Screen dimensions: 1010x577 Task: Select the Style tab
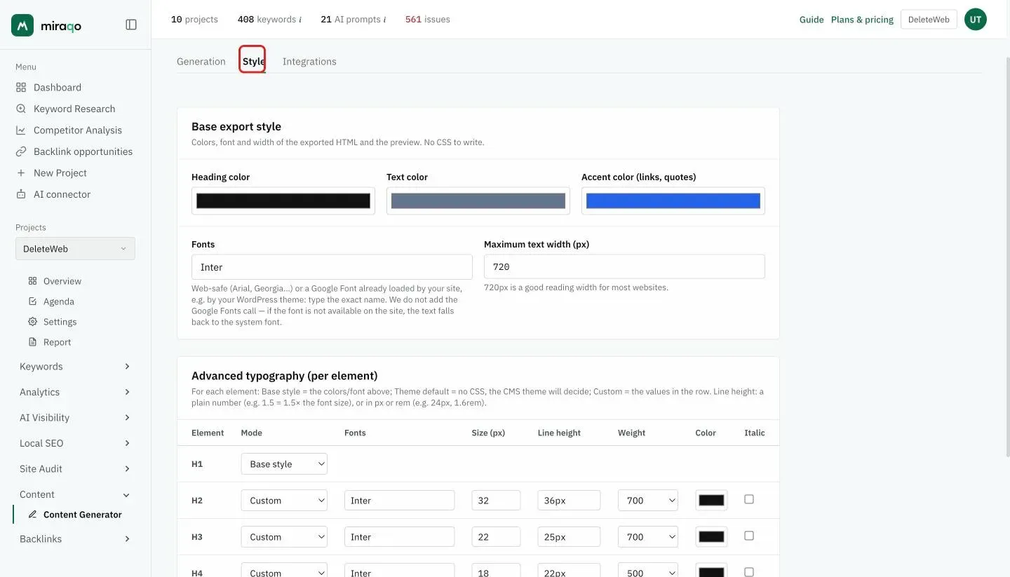253,62
